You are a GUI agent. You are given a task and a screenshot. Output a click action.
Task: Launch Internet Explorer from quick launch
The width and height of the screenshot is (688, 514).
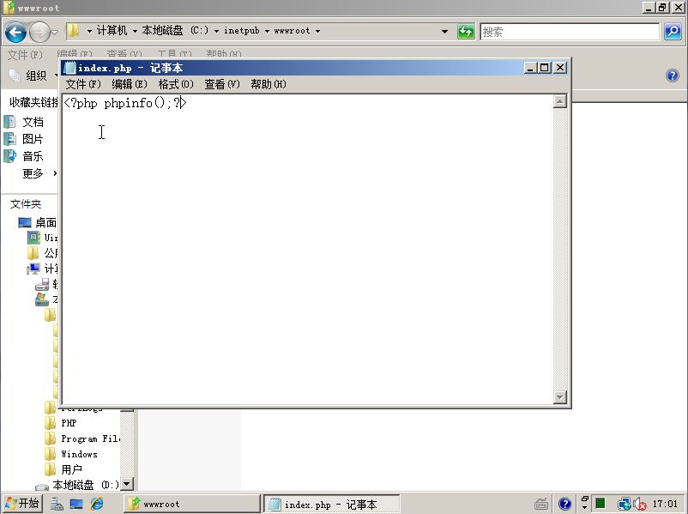(x=97, y=504)
